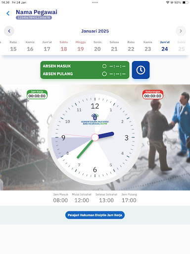
Task: Tap the ABSEN PULANG row
Action: (85, 74)
